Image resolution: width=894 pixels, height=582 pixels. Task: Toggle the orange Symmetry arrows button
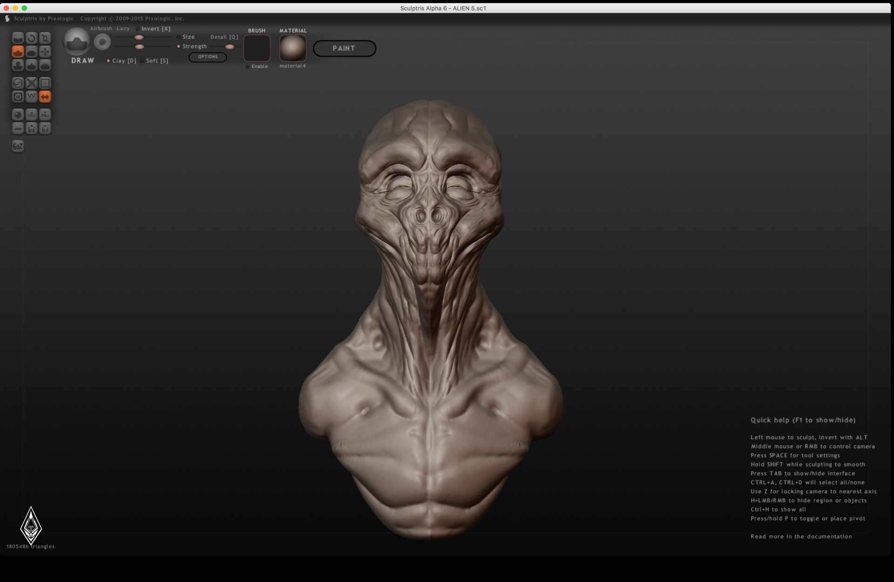pyautogui.click(x=45, y=96)
